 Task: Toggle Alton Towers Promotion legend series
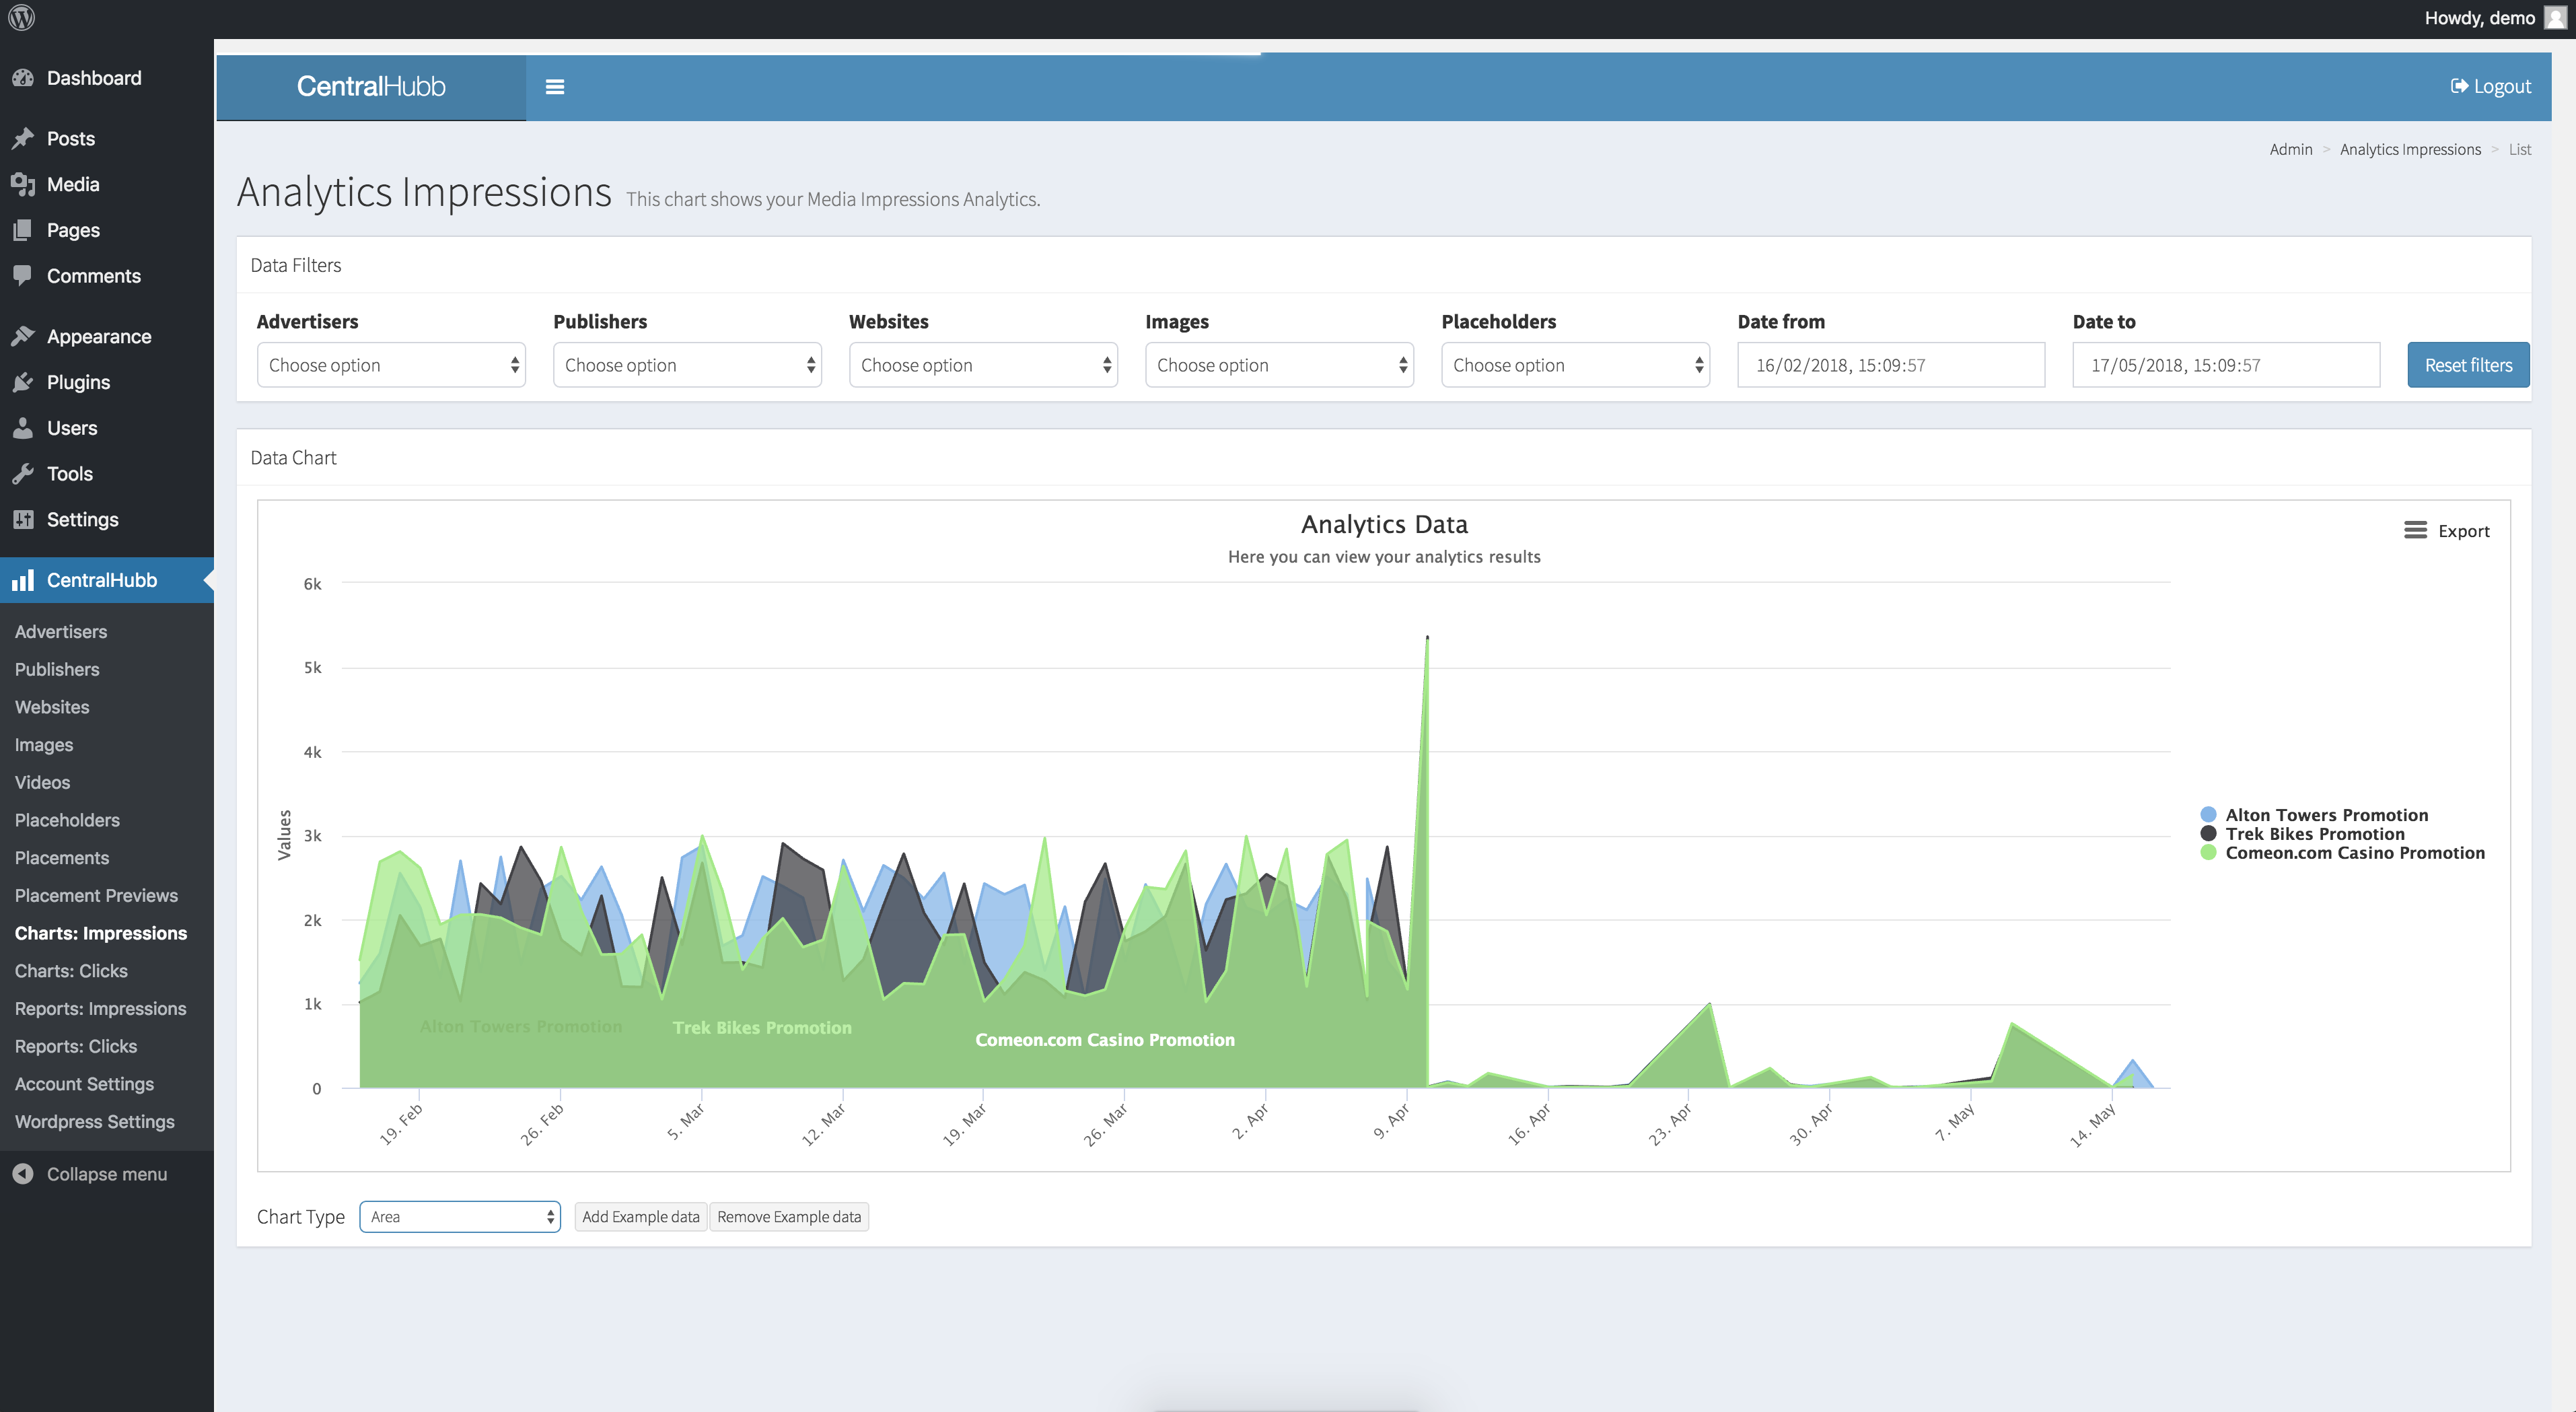(2316, 815)
